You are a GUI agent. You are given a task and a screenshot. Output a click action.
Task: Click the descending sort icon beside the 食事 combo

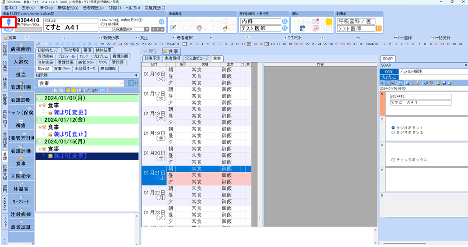tap(136, 83)
